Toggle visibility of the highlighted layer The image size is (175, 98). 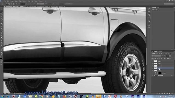pos(152,68)
